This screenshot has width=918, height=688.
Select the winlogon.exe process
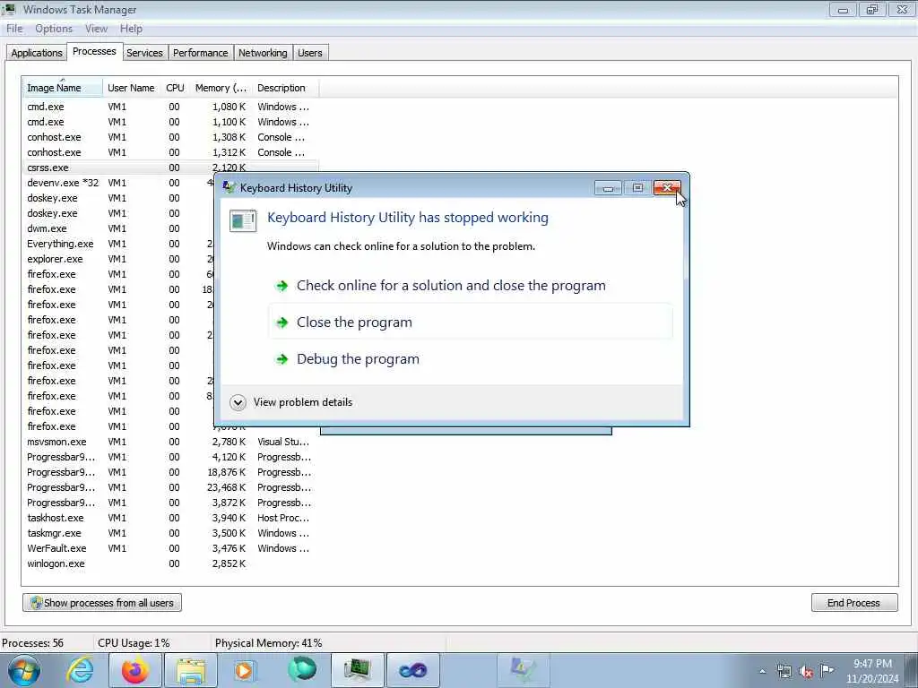pyautogui.click(x=171, y=563)
